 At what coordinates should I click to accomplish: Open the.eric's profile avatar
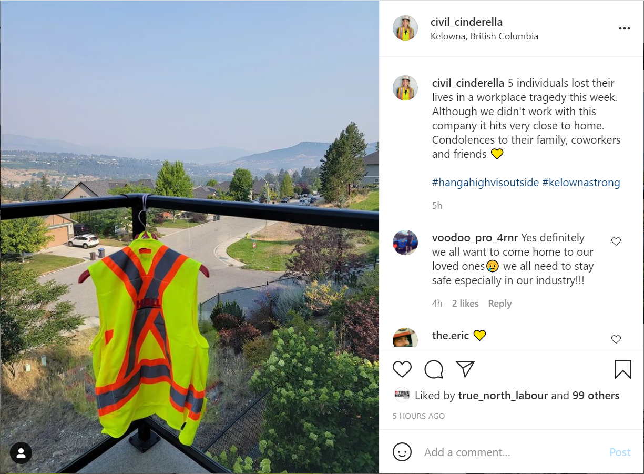pos(405,337)
